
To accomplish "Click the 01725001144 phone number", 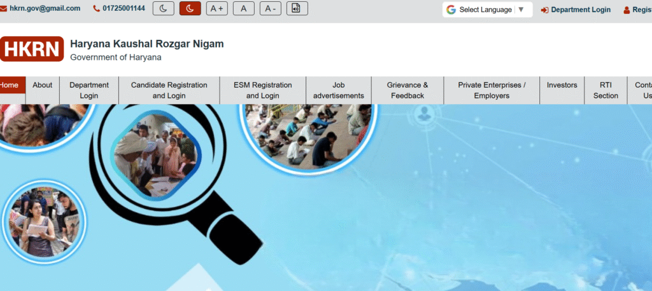I will [x=124, y=8].
